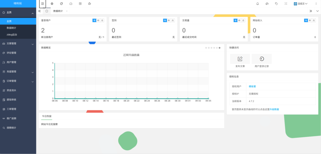Select 昨 for 签到 card
The height and width of the screenshot is (154, 321).
coord(169,20)
